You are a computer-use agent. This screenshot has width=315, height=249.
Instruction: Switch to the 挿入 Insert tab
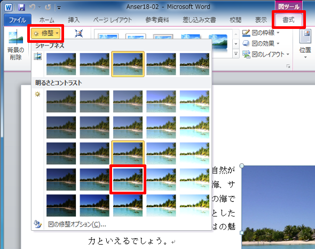coord(74,20)
